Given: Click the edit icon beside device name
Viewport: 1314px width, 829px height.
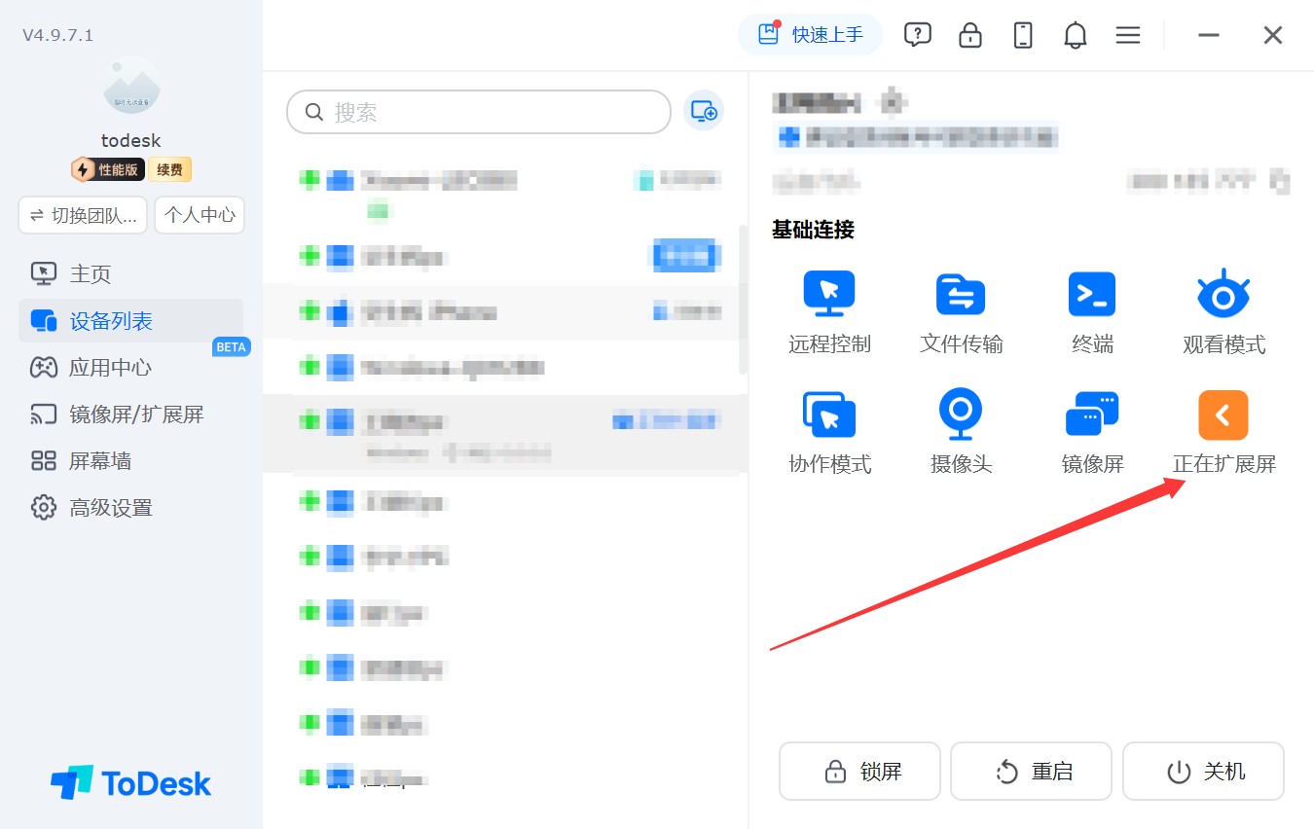Looking at the screenshot, I should tap(894, 100).
